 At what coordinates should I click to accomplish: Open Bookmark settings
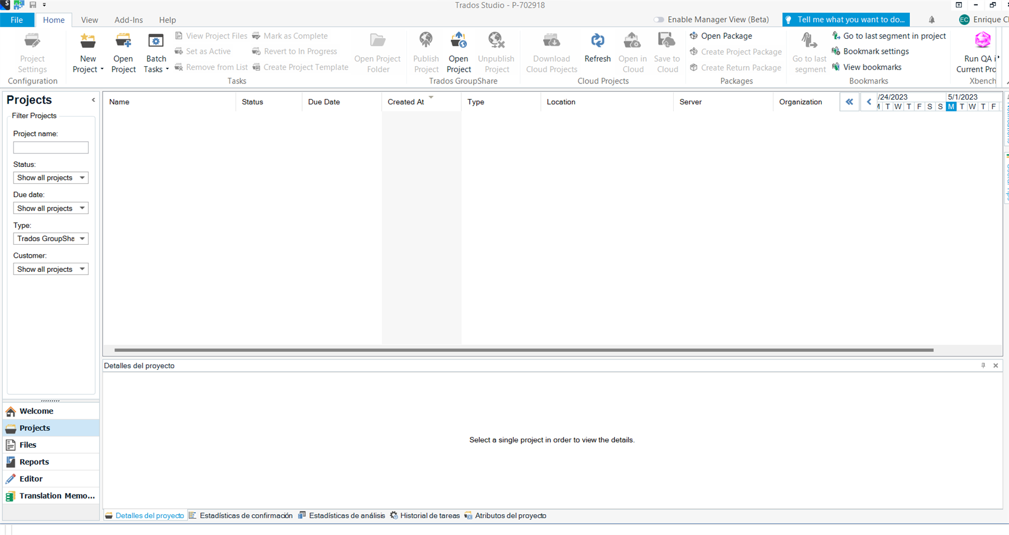coord(871,52)
